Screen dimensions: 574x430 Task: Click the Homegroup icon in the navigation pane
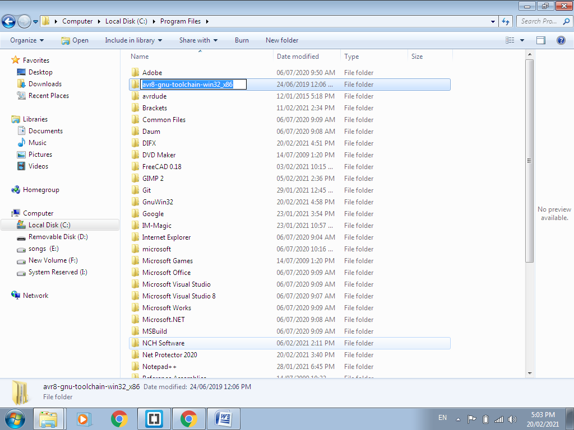point(15,189)
